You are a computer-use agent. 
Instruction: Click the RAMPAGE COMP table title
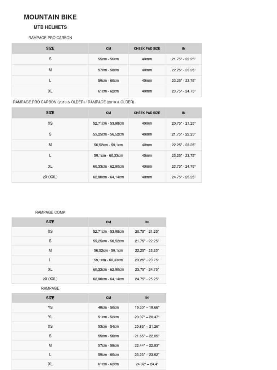50,212
